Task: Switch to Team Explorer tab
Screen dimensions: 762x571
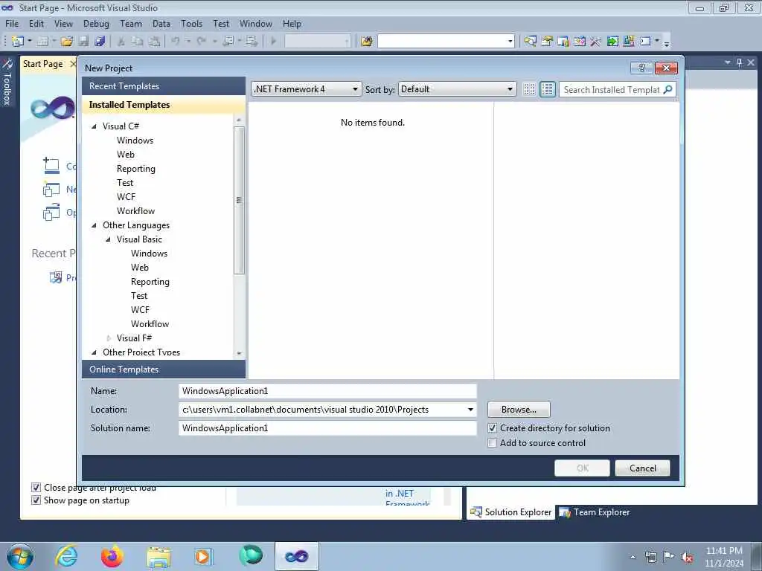Action: (x=595, y=512)
